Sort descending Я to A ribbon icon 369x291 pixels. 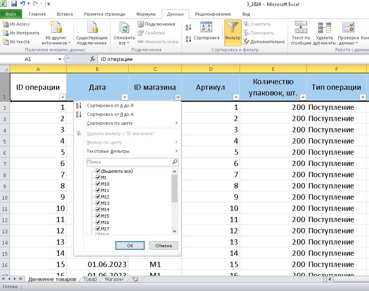pos(188,39)
